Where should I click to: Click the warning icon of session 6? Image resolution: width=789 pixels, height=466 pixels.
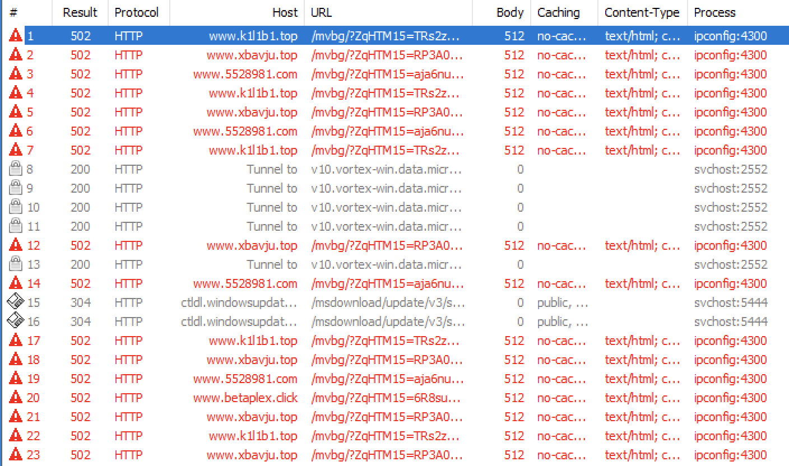point(16,131)
